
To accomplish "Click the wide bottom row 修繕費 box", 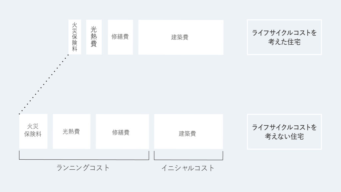I will [x=122, y=132].
